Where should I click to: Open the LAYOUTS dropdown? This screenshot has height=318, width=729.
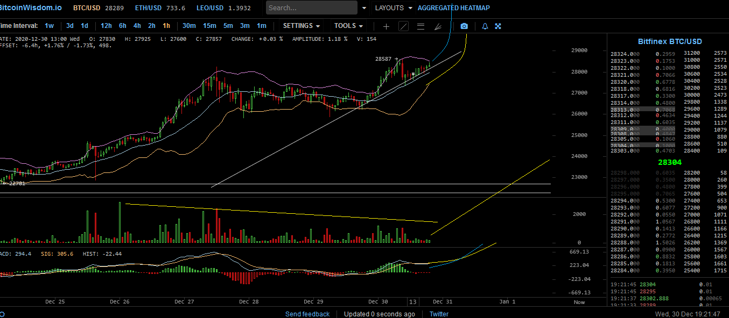394,8
